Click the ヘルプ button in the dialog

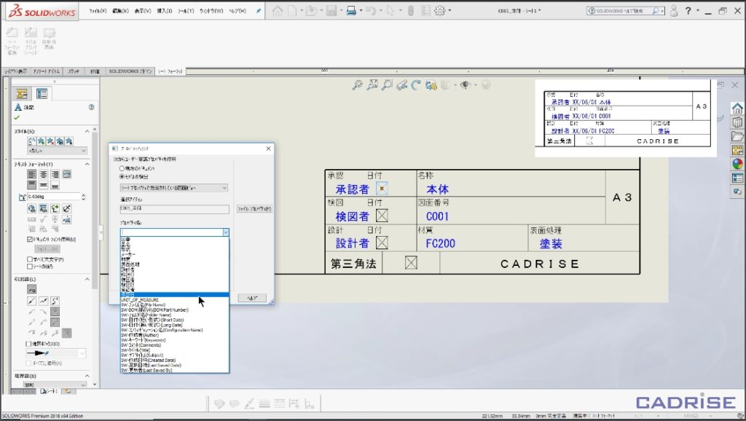(251, 299)
